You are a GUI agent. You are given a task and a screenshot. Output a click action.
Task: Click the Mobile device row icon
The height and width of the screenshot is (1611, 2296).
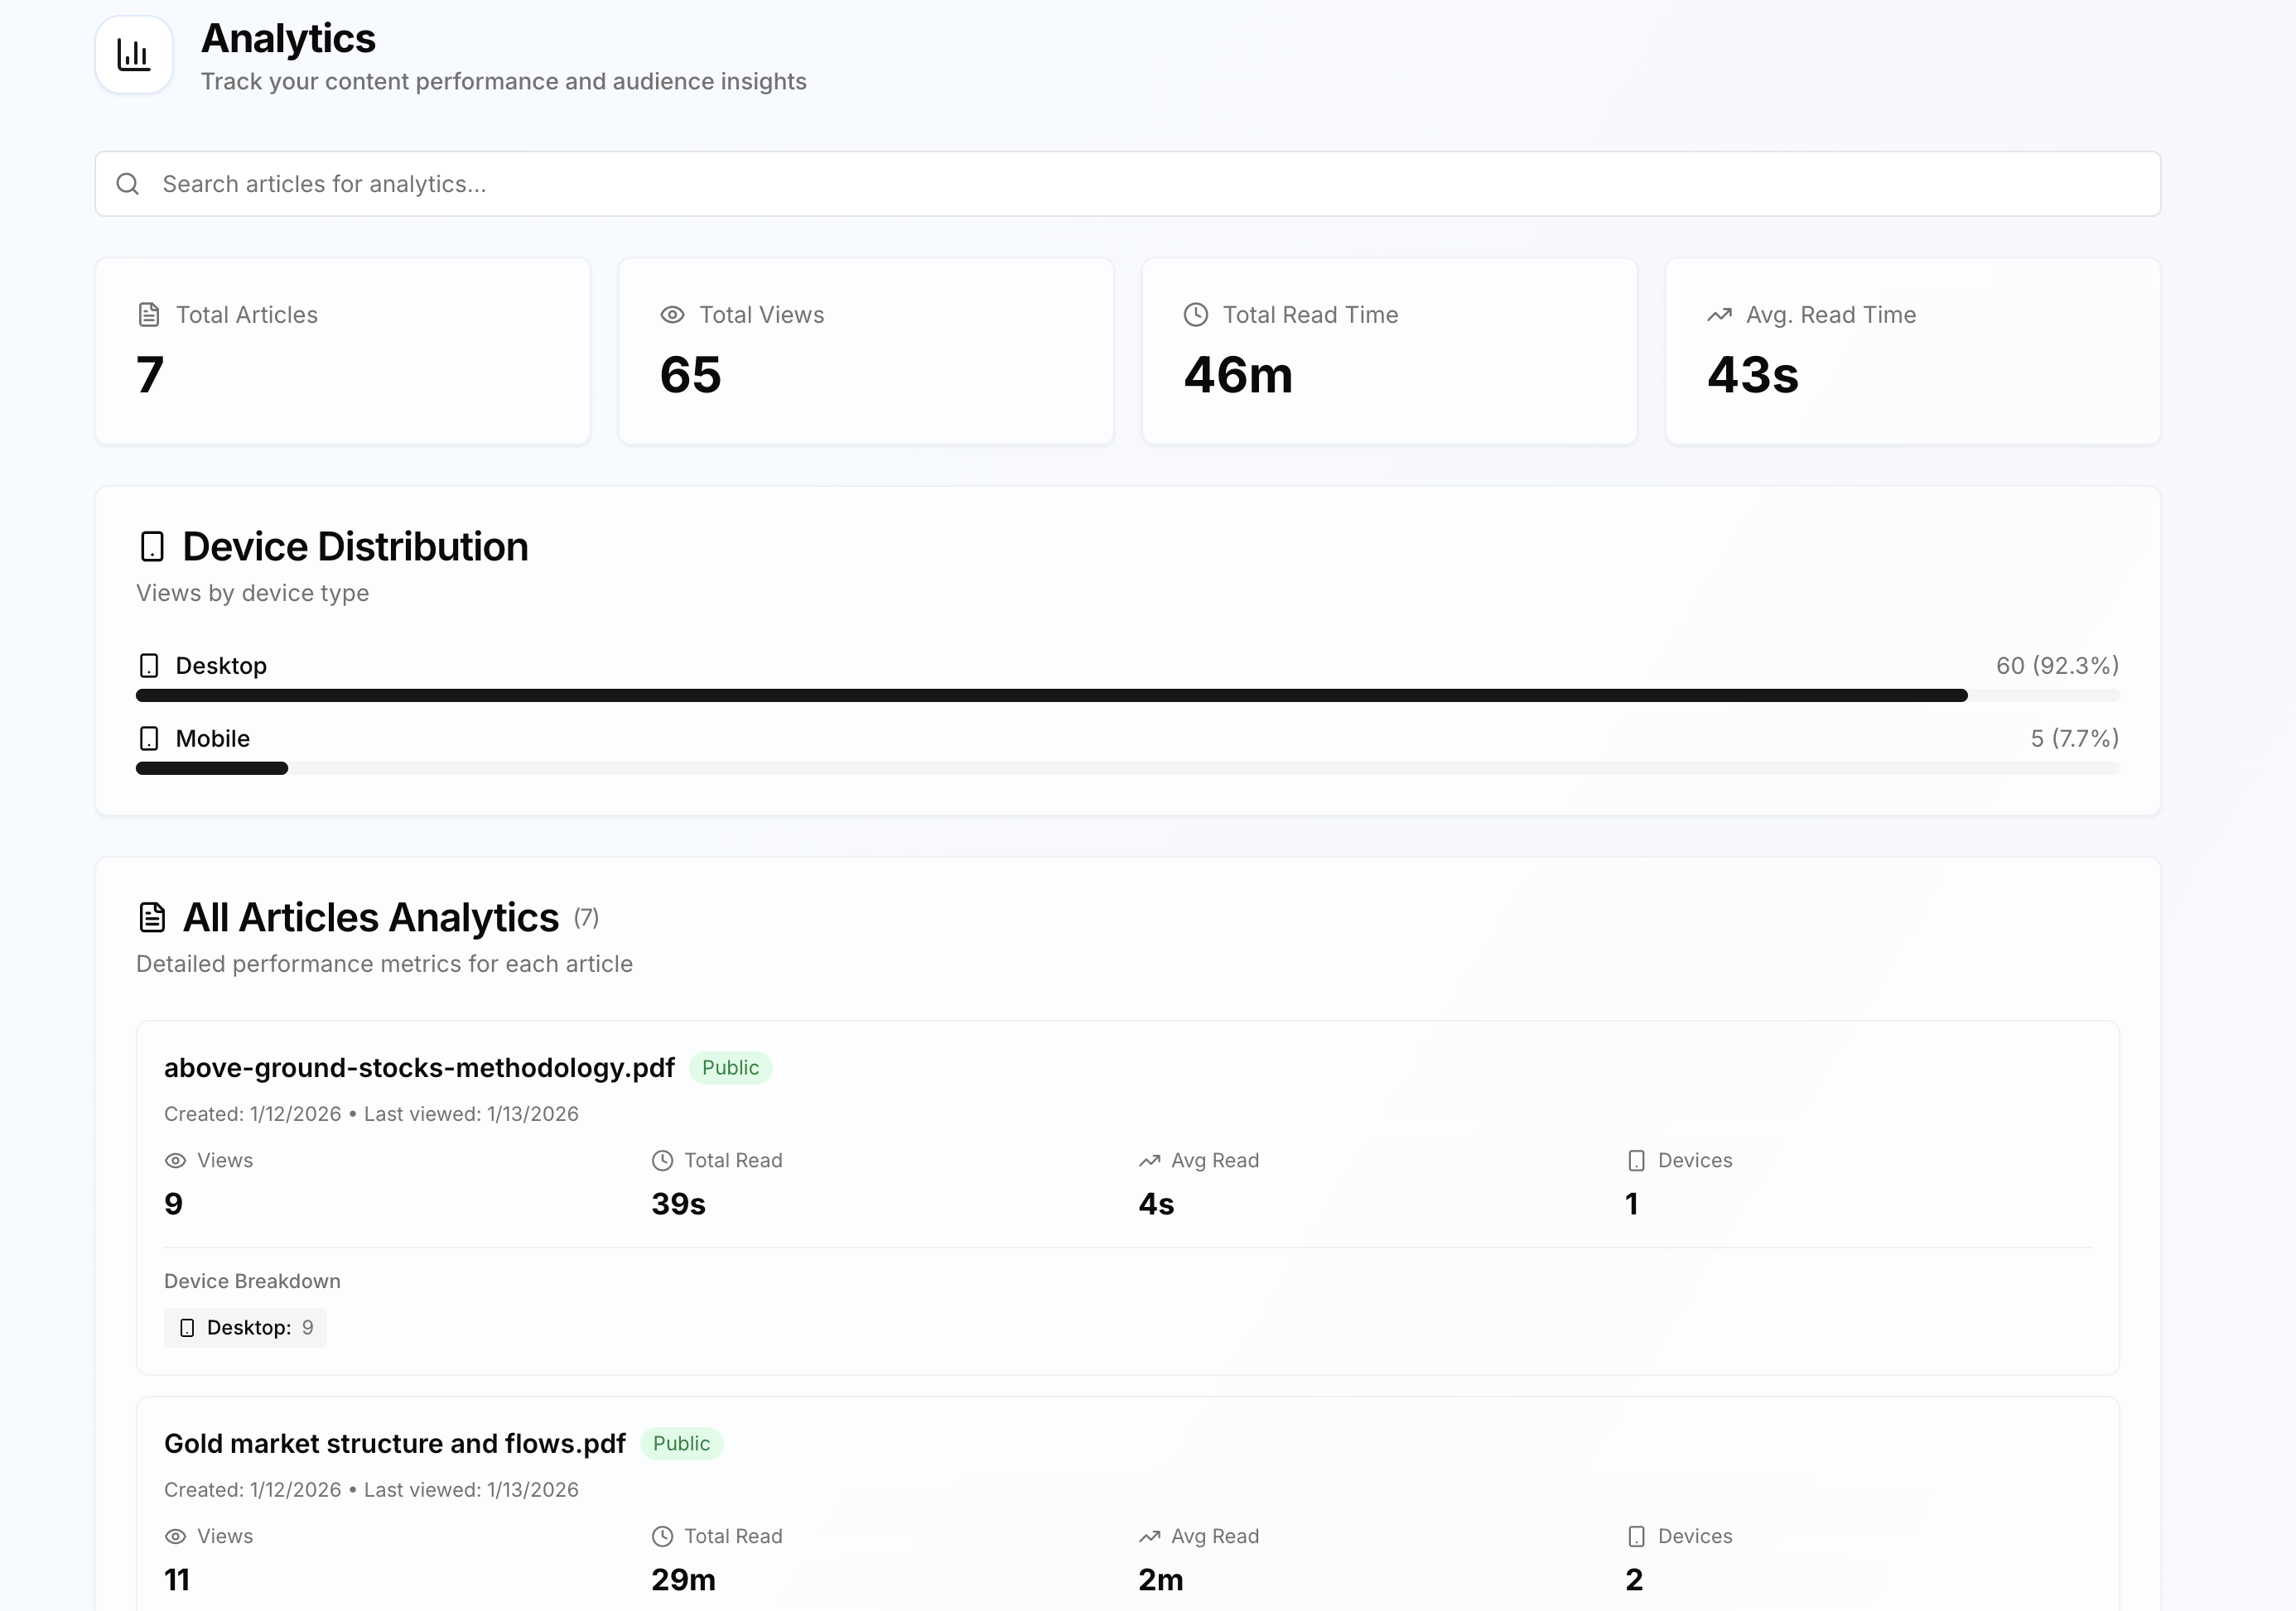(149, 738)
